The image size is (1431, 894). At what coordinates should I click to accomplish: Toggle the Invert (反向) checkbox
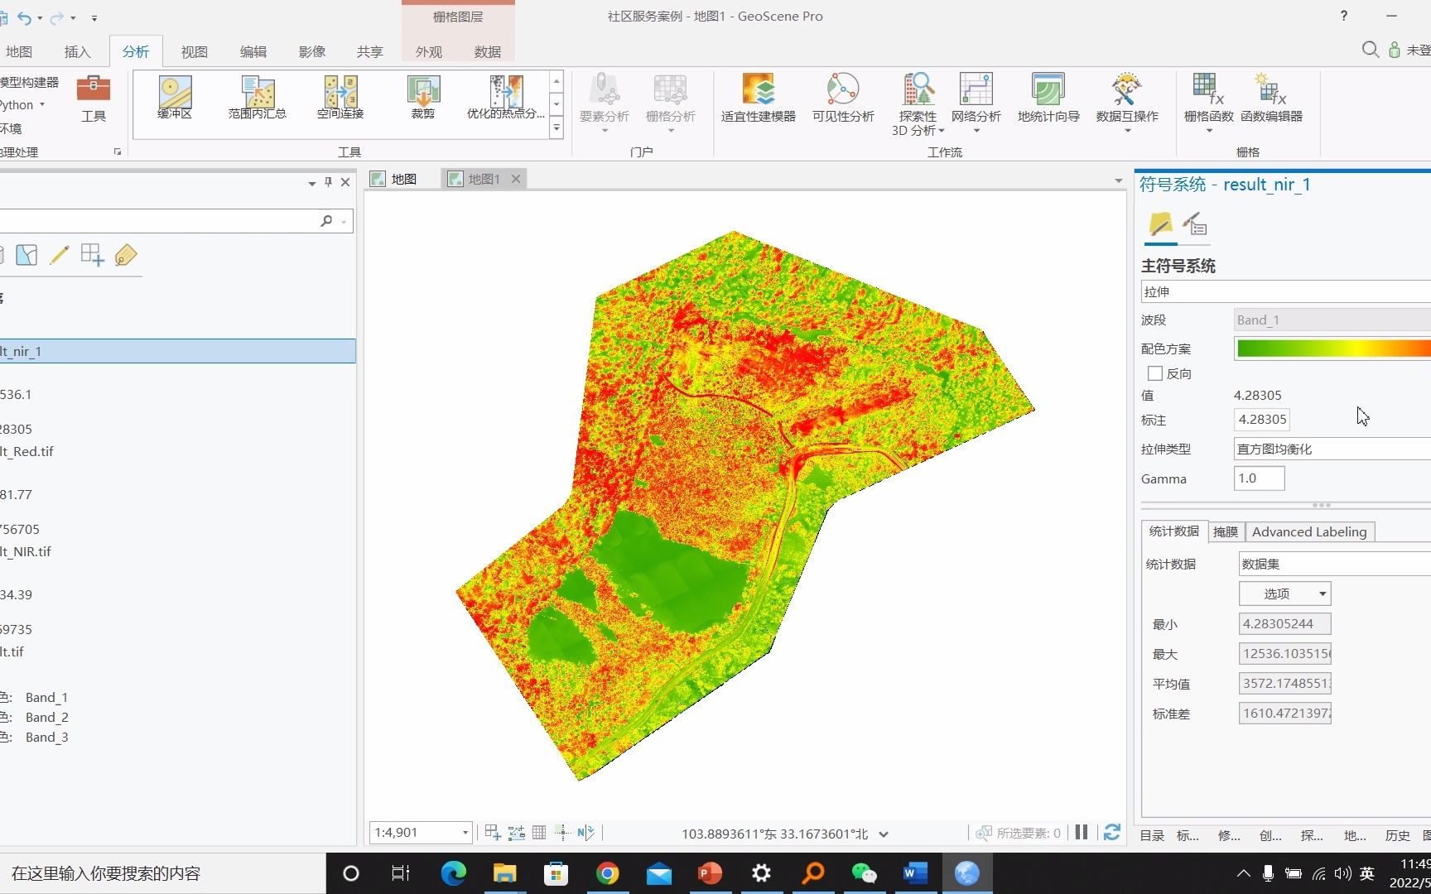[1155, 373]
